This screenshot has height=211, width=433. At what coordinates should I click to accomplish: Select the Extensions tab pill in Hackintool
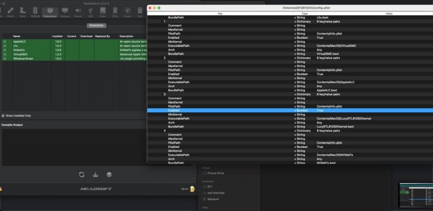tap(96, 25)
